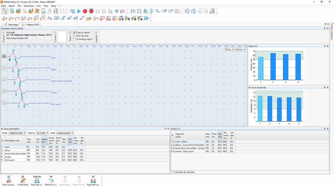The height and width of the screenshot is (187, 334).
Task: Click the Enter conduction distance F2 icon
Action: point(9,181)
